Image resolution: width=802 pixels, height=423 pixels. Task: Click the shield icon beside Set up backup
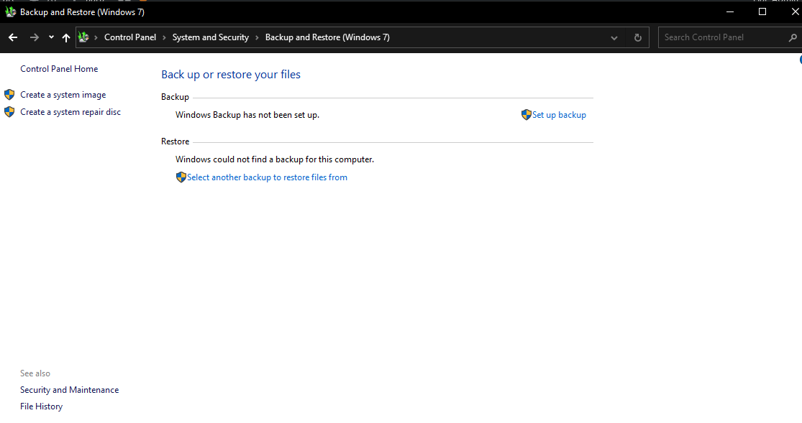coord(527,115)
